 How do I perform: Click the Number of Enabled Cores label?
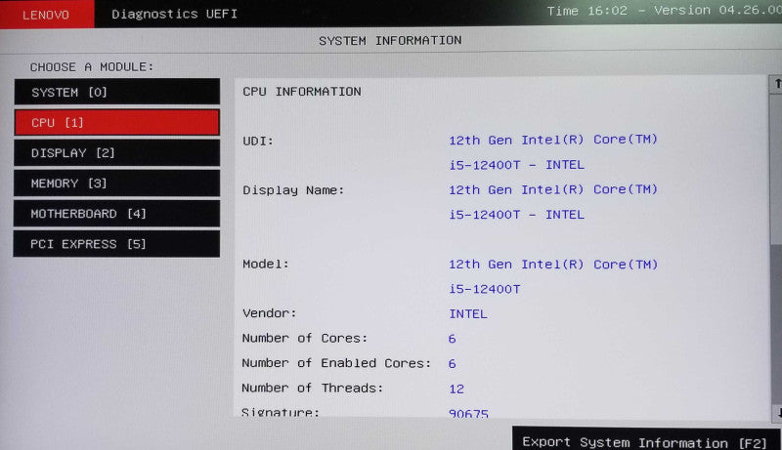(x=336, y=363)
